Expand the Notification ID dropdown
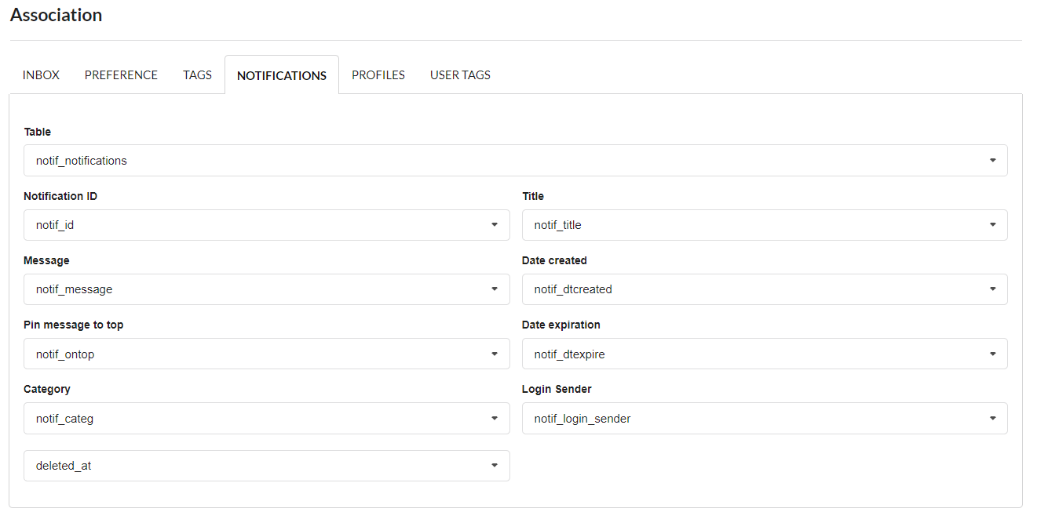The width and height of the screenshot is (1037, 512). click(x=266, y=225)
